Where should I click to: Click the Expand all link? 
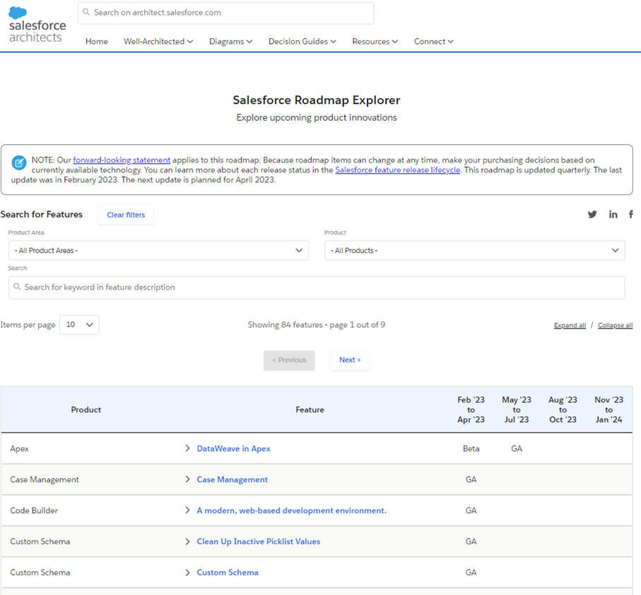(570, 326)
